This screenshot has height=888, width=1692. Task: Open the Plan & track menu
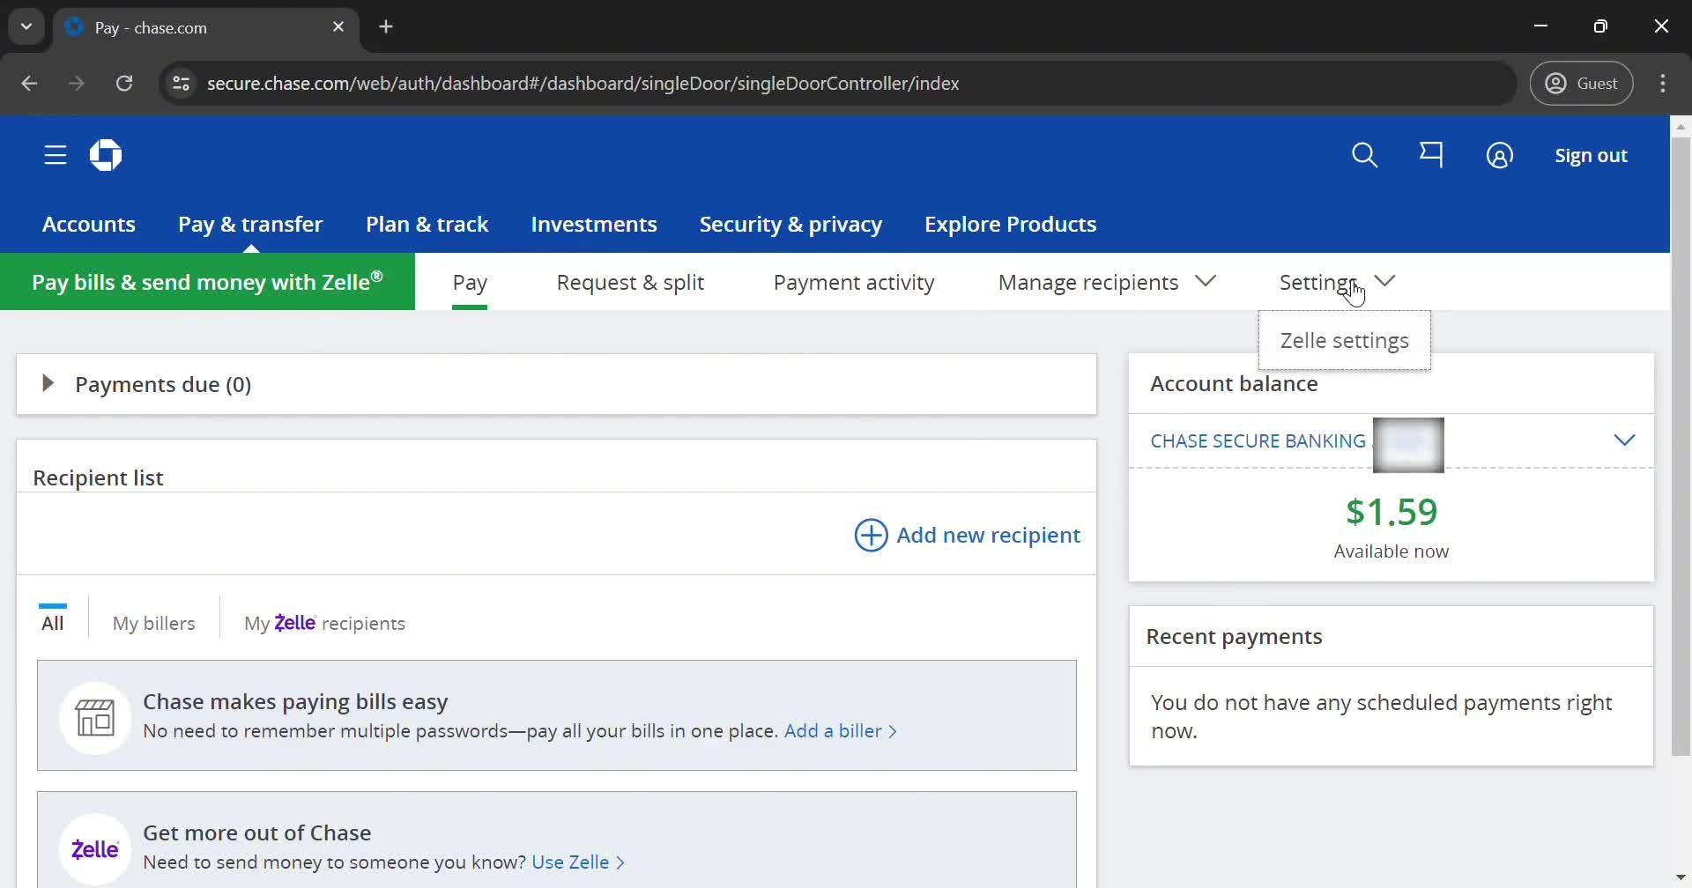427,224
